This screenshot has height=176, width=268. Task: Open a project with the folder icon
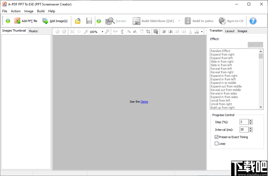tap(78, 21)
